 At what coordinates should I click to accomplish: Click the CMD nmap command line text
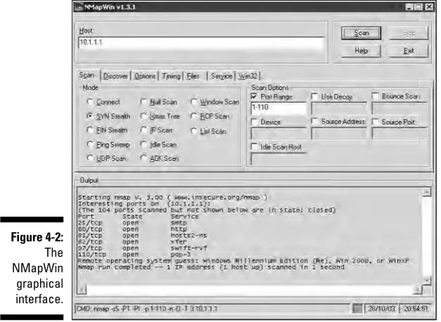147,309
